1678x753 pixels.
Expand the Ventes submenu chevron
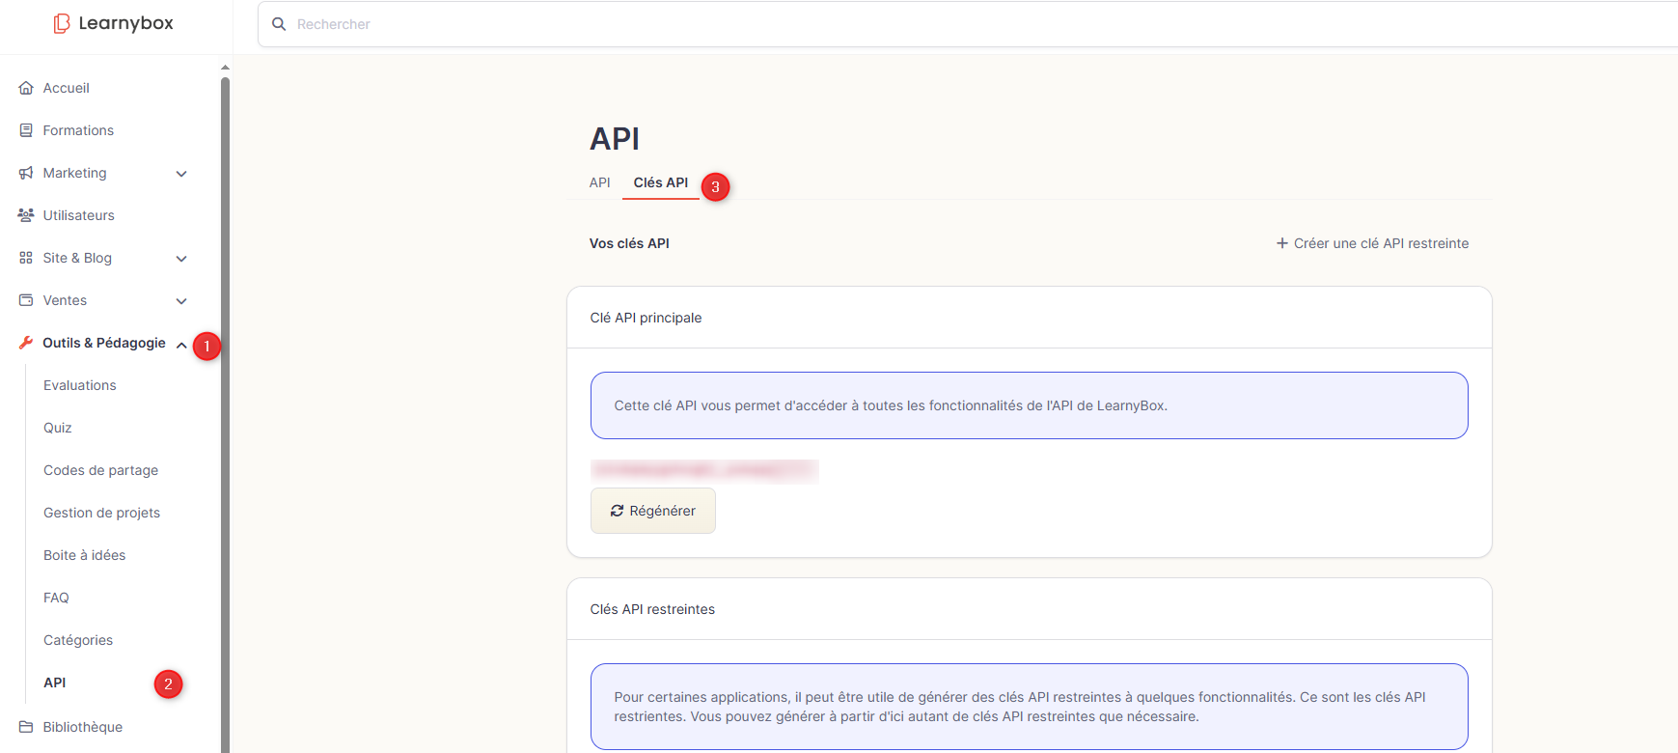181,301
